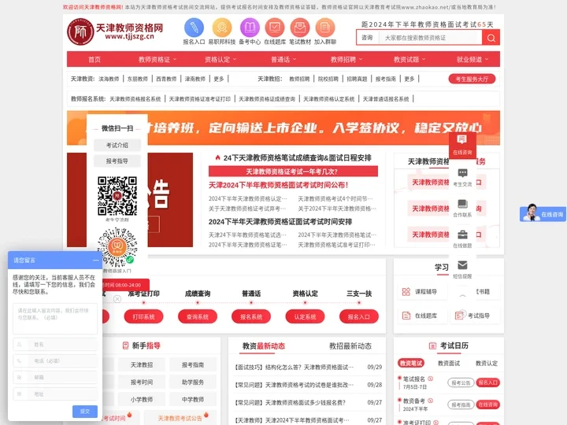Screen dimensions: 567x425
Task: Open news 天津教师资格面试多少钱报名费?
Action: pos(291,402)
